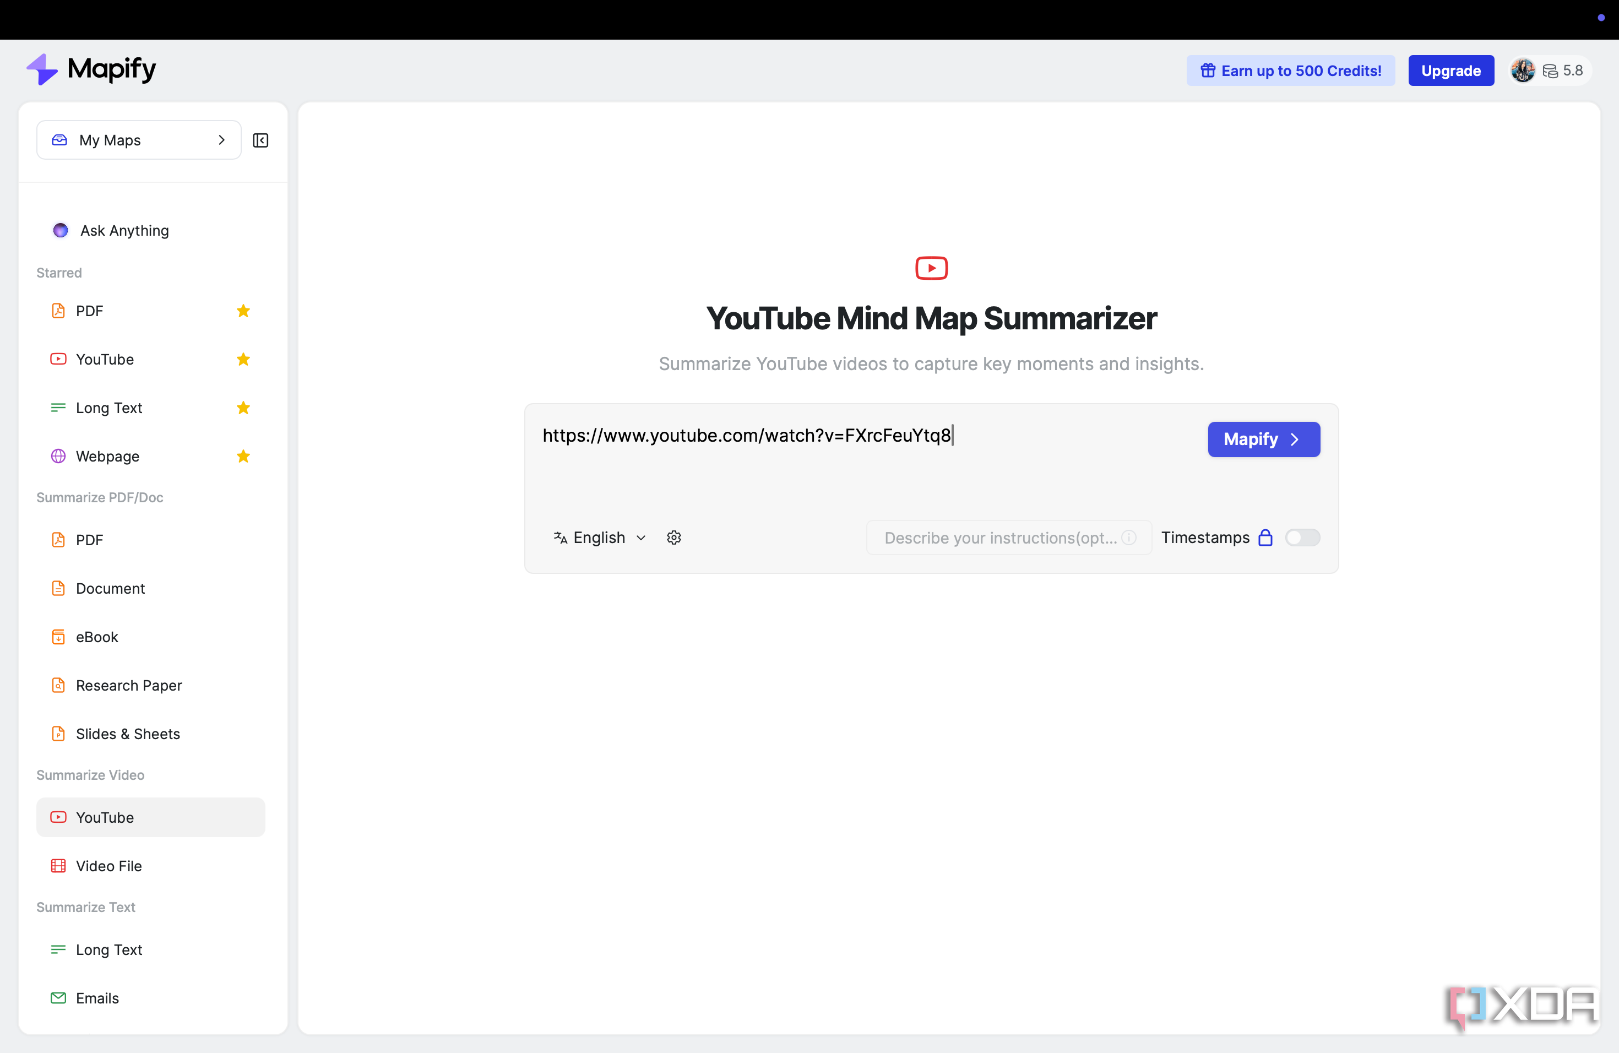Viewport: 1619px width, 1053px height.
Task: Click the Describe your instructions field
Action: [x=1008, y=538]
